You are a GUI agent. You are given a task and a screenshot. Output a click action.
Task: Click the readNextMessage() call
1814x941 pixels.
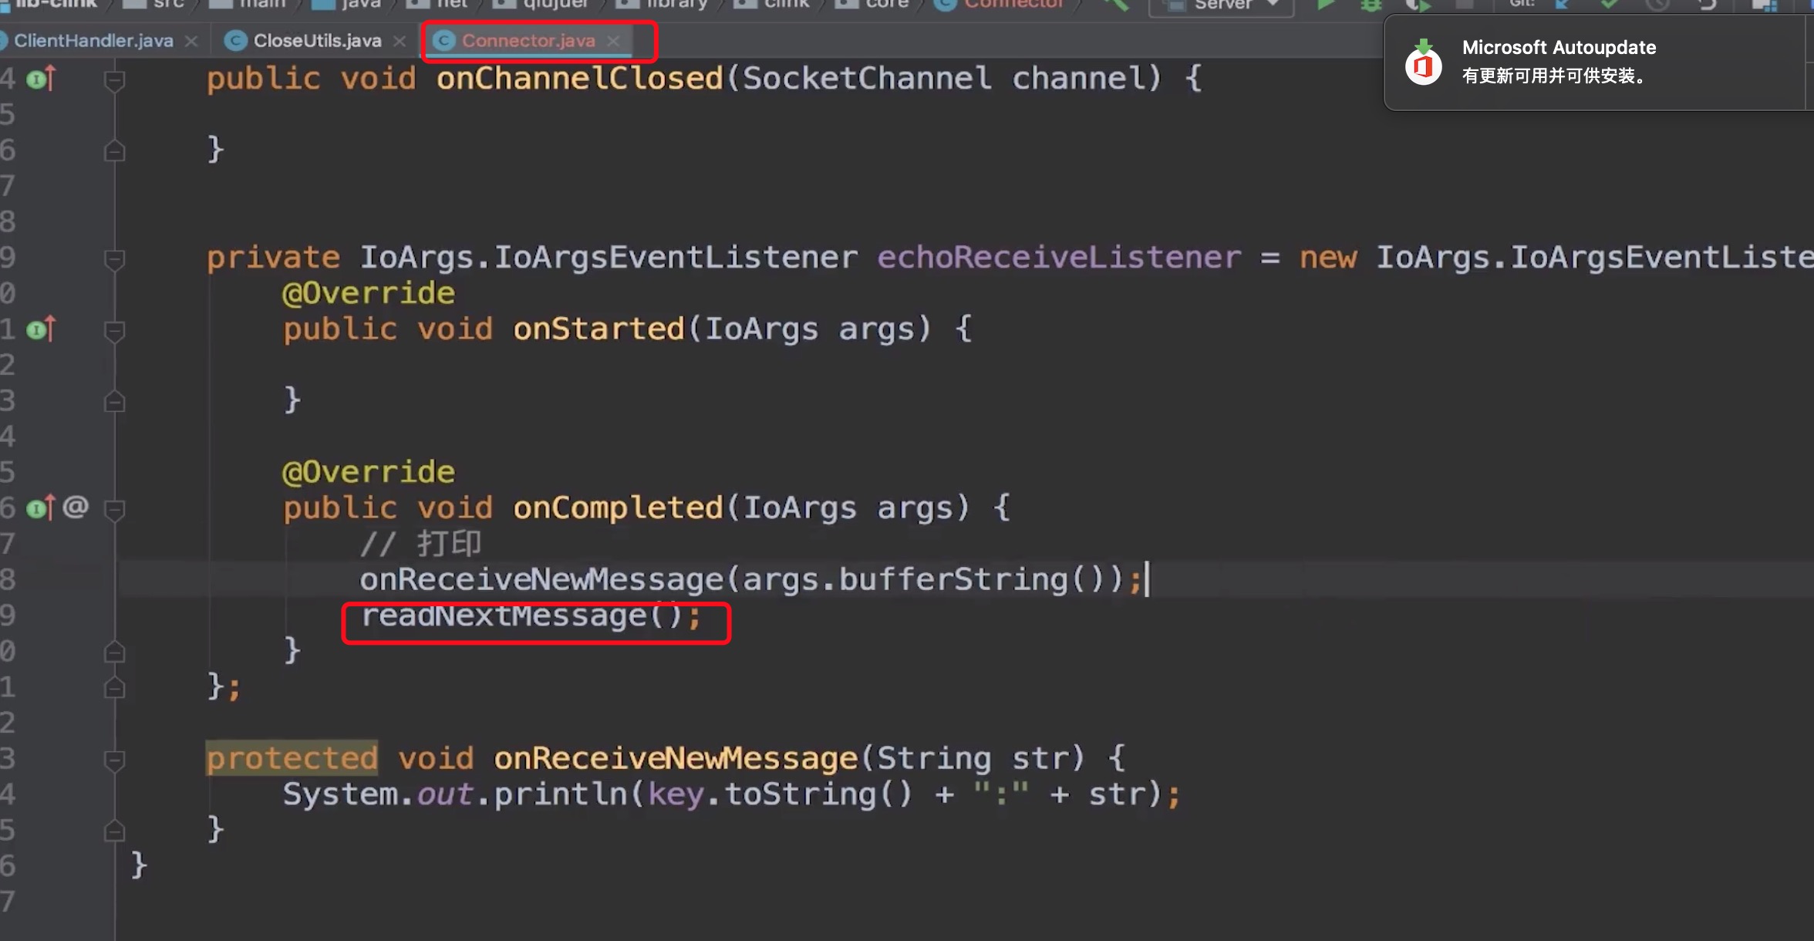coord(522,616)
